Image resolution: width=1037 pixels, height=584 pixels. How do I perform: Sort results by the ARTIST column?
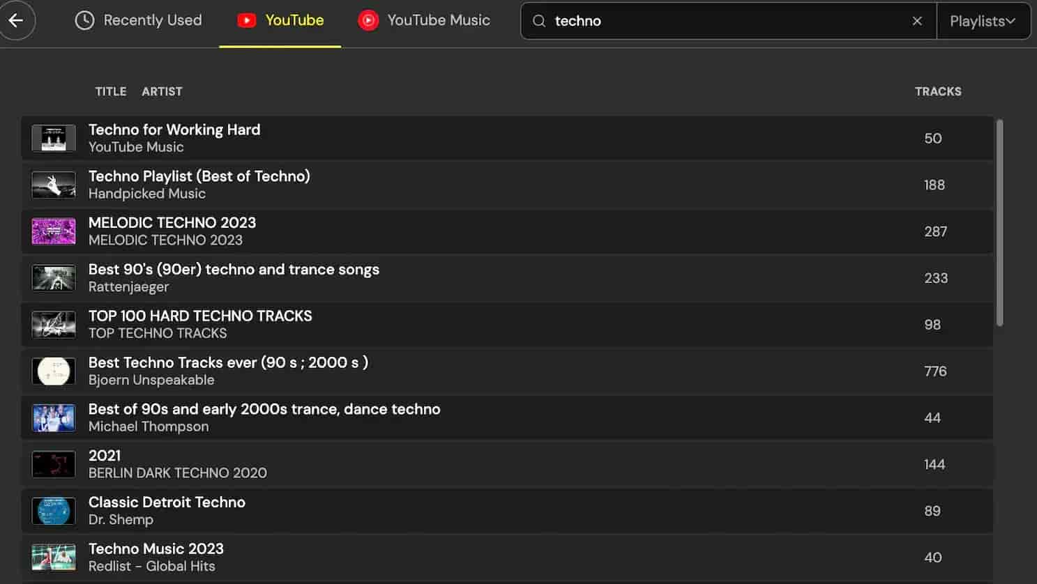(162, 91)
